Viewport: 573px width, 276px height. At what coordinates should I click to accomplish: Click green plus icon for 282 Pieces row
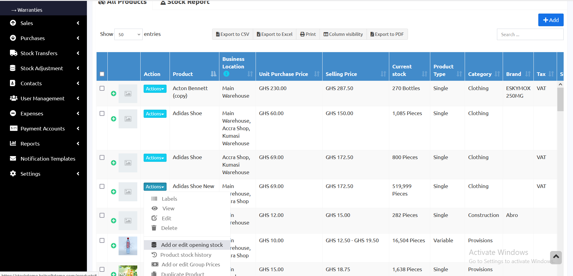[x=113, y=221]
